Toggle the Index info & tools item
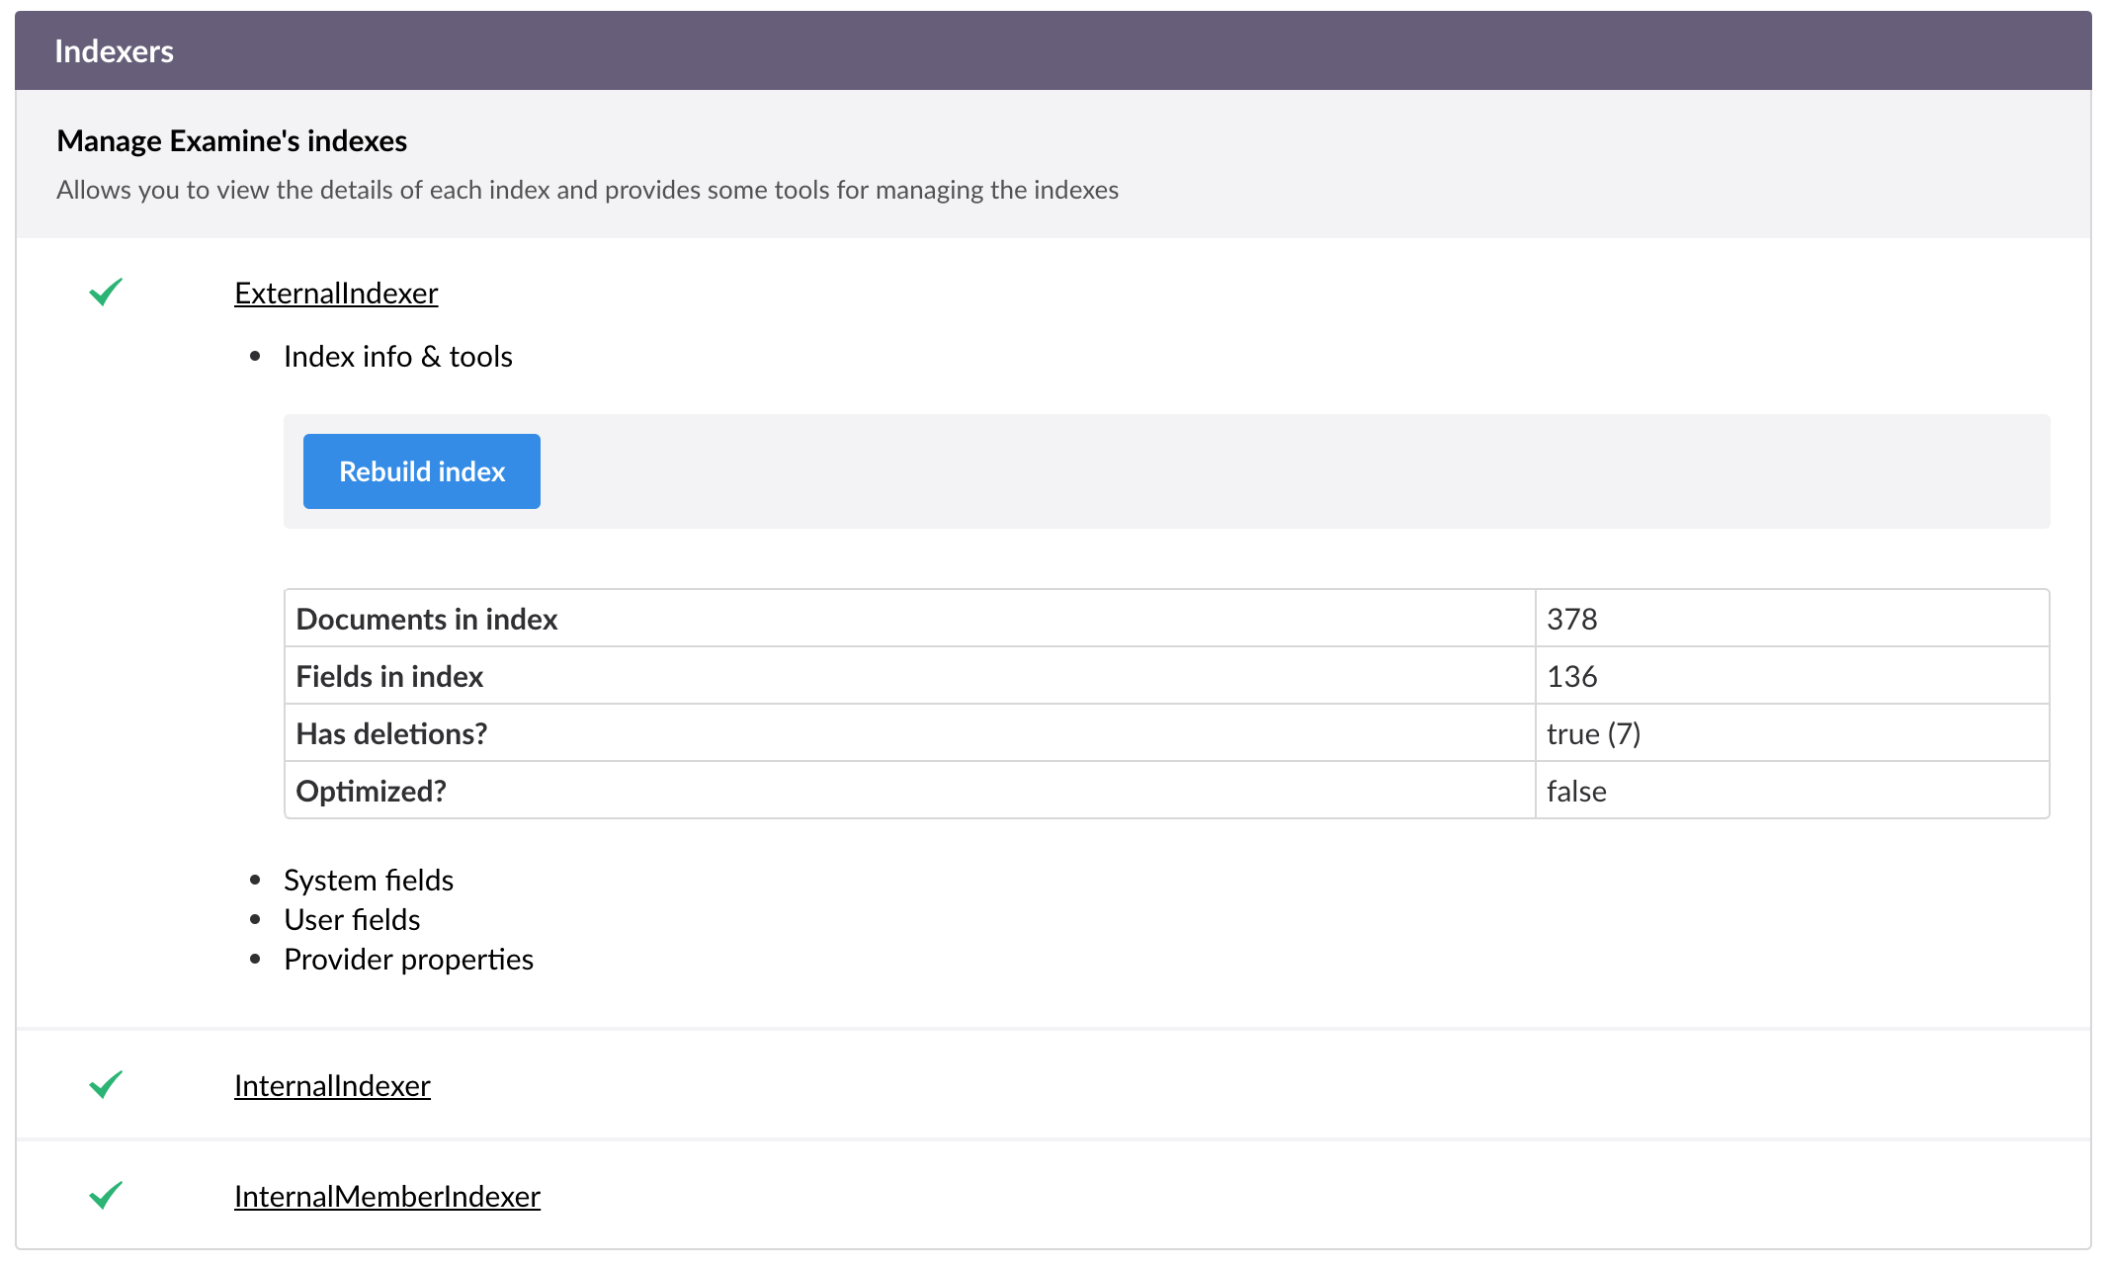Viewport: 2105px width, 1267px height. pyautogui.click(x=397, y=357)
